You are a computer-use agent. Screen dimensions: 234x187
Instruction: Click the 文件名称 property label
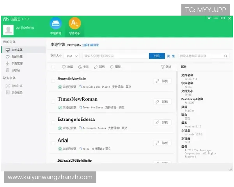tap(187, 75)
